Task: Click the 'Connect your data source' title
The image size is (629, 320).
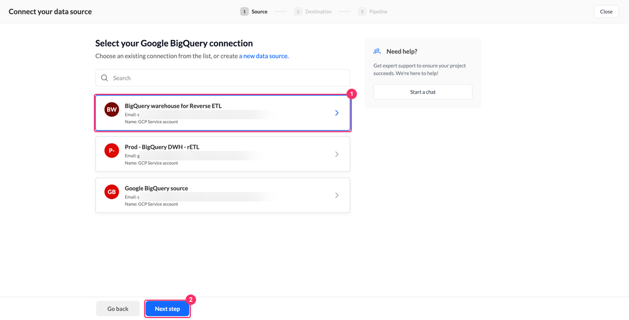Action: (x=50, y=12)
